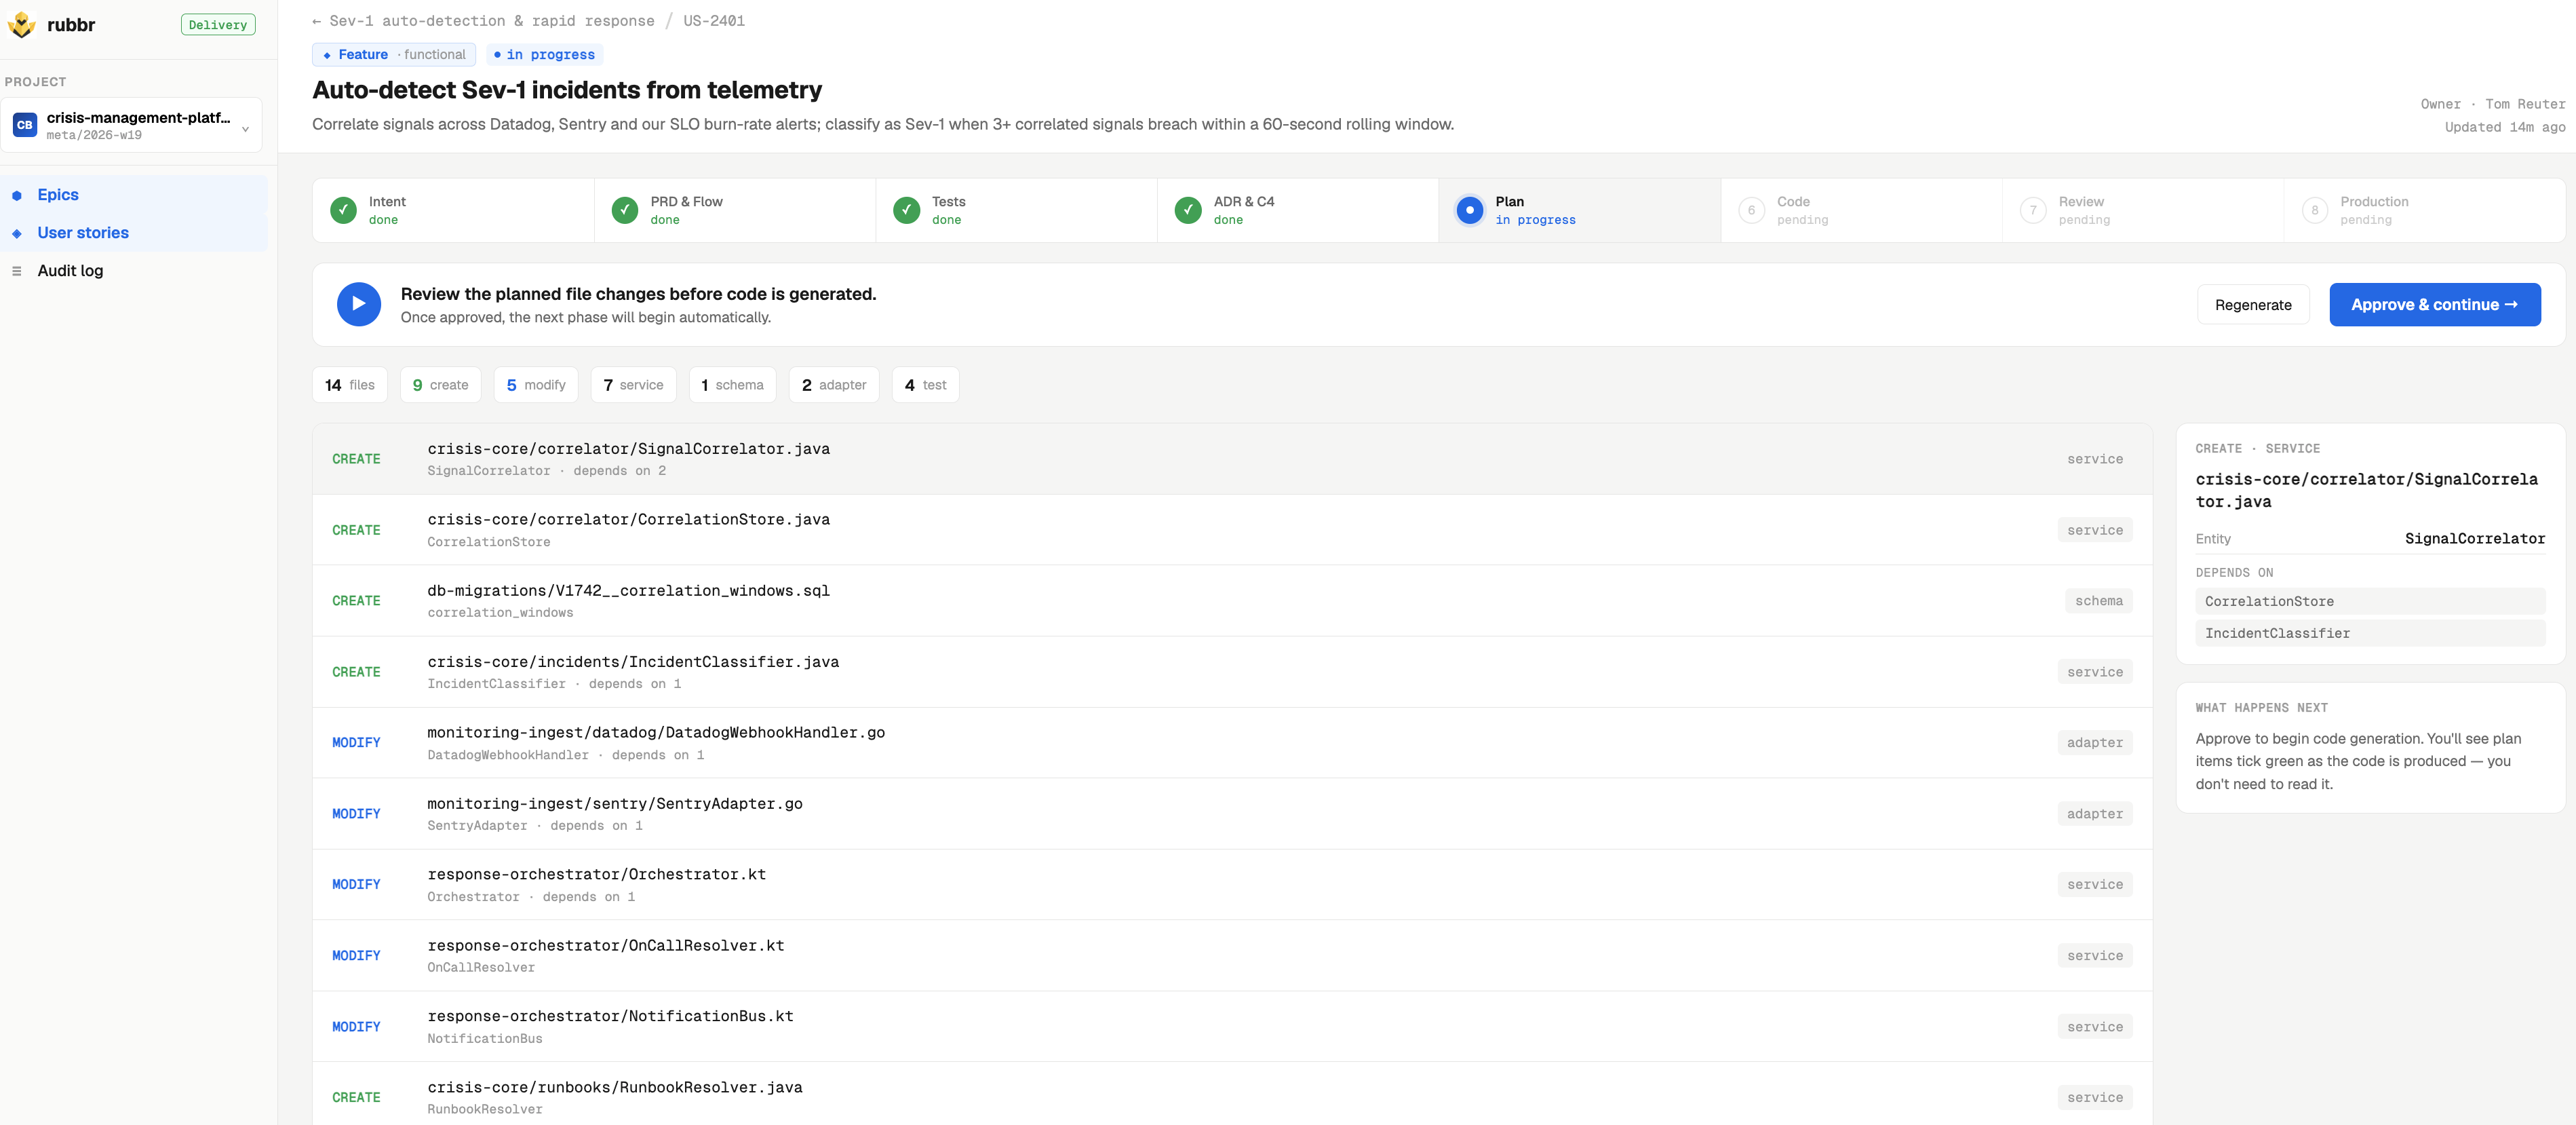Viewport: 2576px width, 1125px height.
Task: Select the ADR & C4 phase step
Action: [x=1298, y=210]
